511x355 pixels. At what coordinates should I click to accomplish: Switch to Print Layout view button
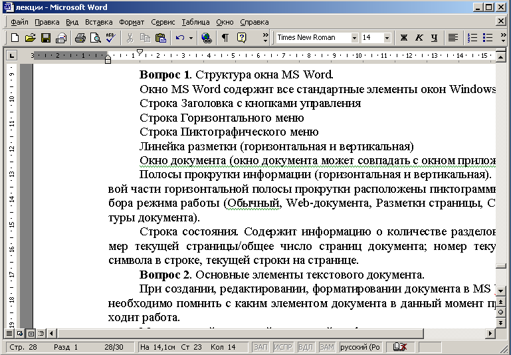pos(31,333)
